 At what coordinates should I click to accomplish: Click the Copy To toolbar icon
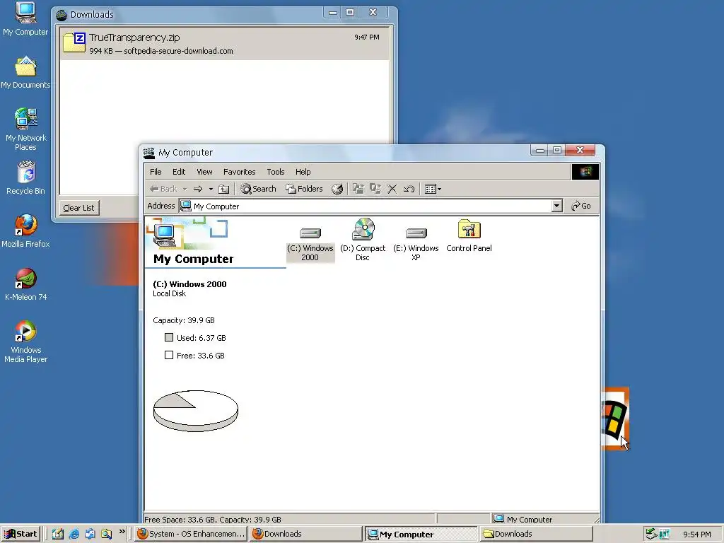(375, 189)
